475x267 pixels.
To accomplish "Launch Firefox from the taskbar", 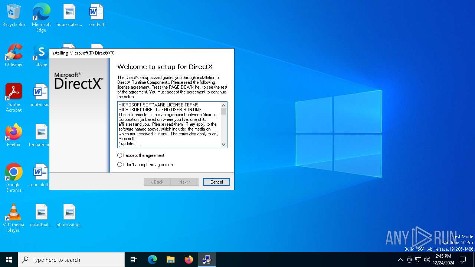I will tap(189, 260).
